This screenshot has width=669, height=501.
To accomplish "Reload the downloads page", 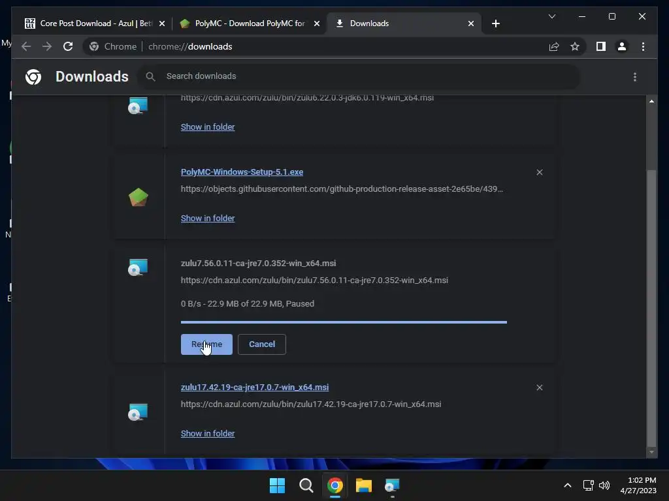I will pos(68,46).
